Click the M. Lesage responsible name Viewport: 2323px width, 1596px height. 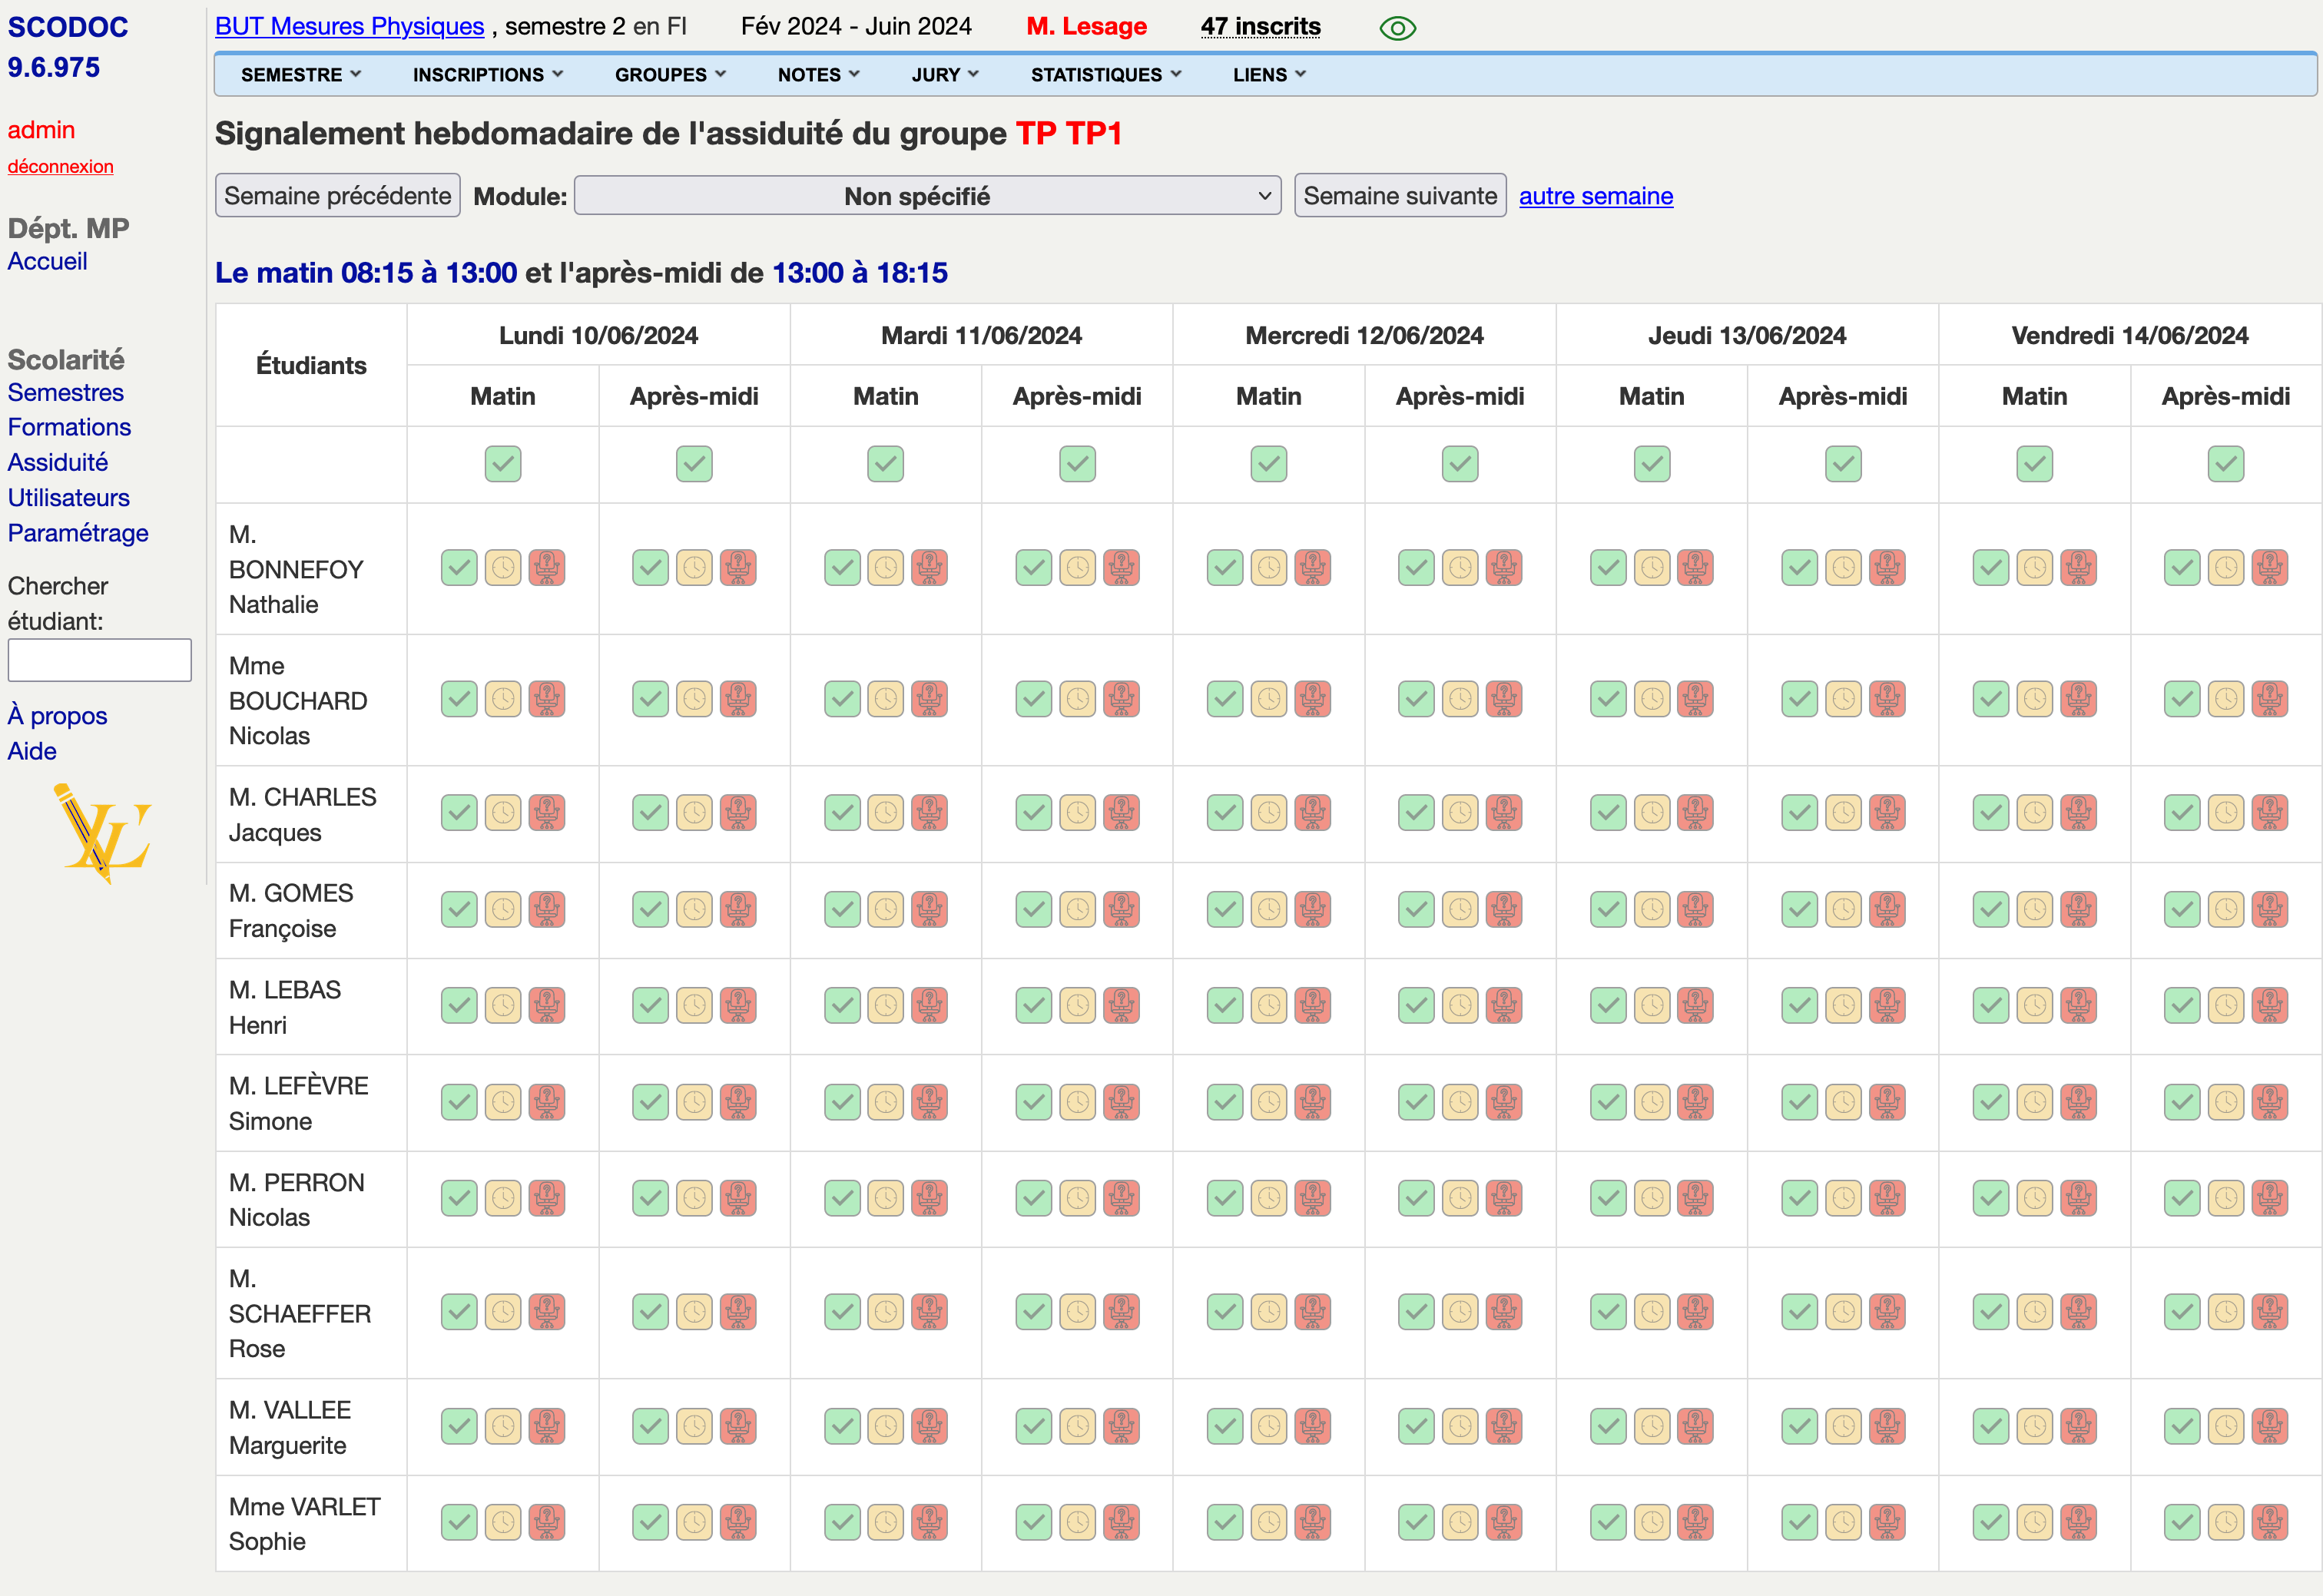pyautogui.click(x=1086, y=27)
